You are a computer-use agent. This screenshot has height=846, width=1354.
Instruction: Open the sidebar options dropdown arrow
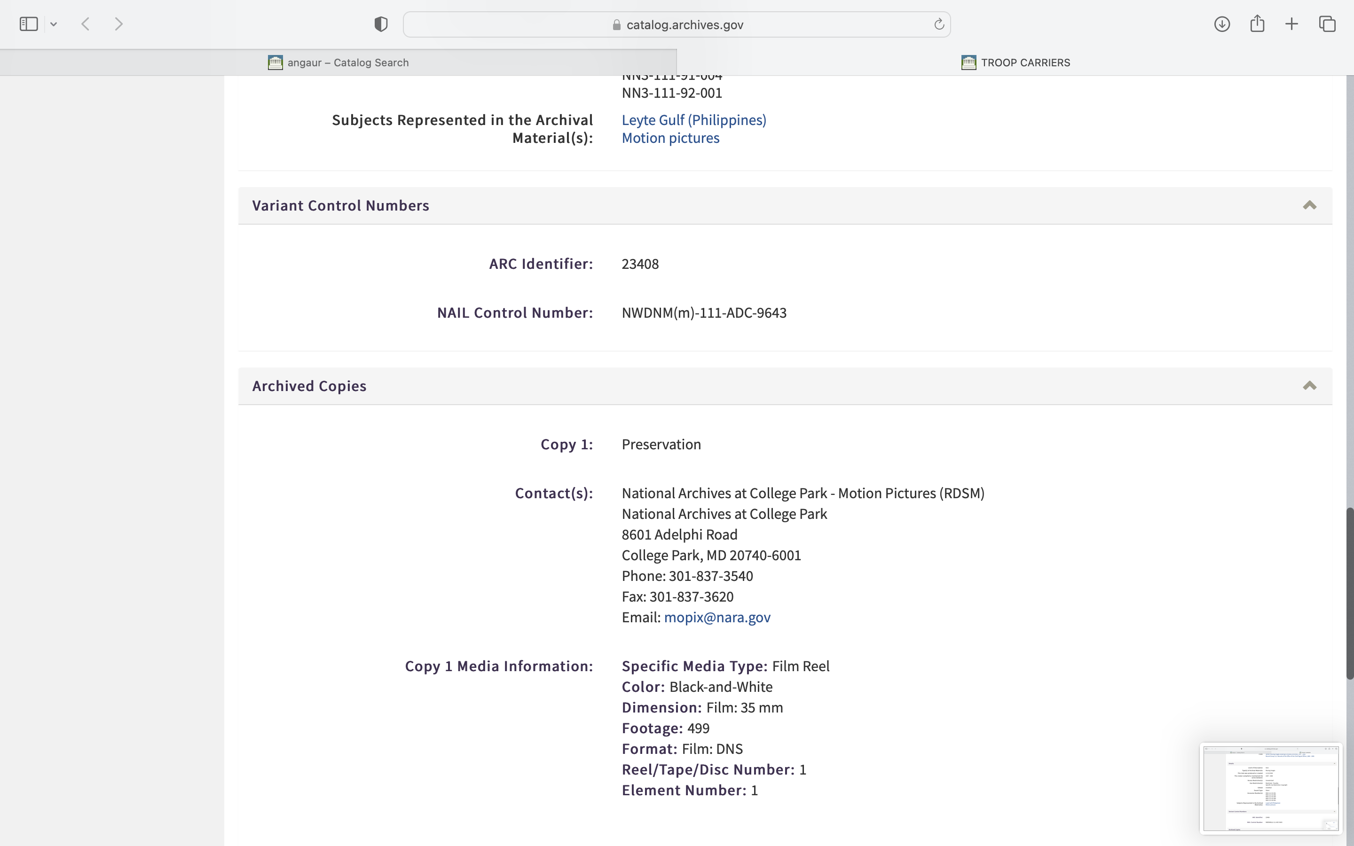point(54,24)
